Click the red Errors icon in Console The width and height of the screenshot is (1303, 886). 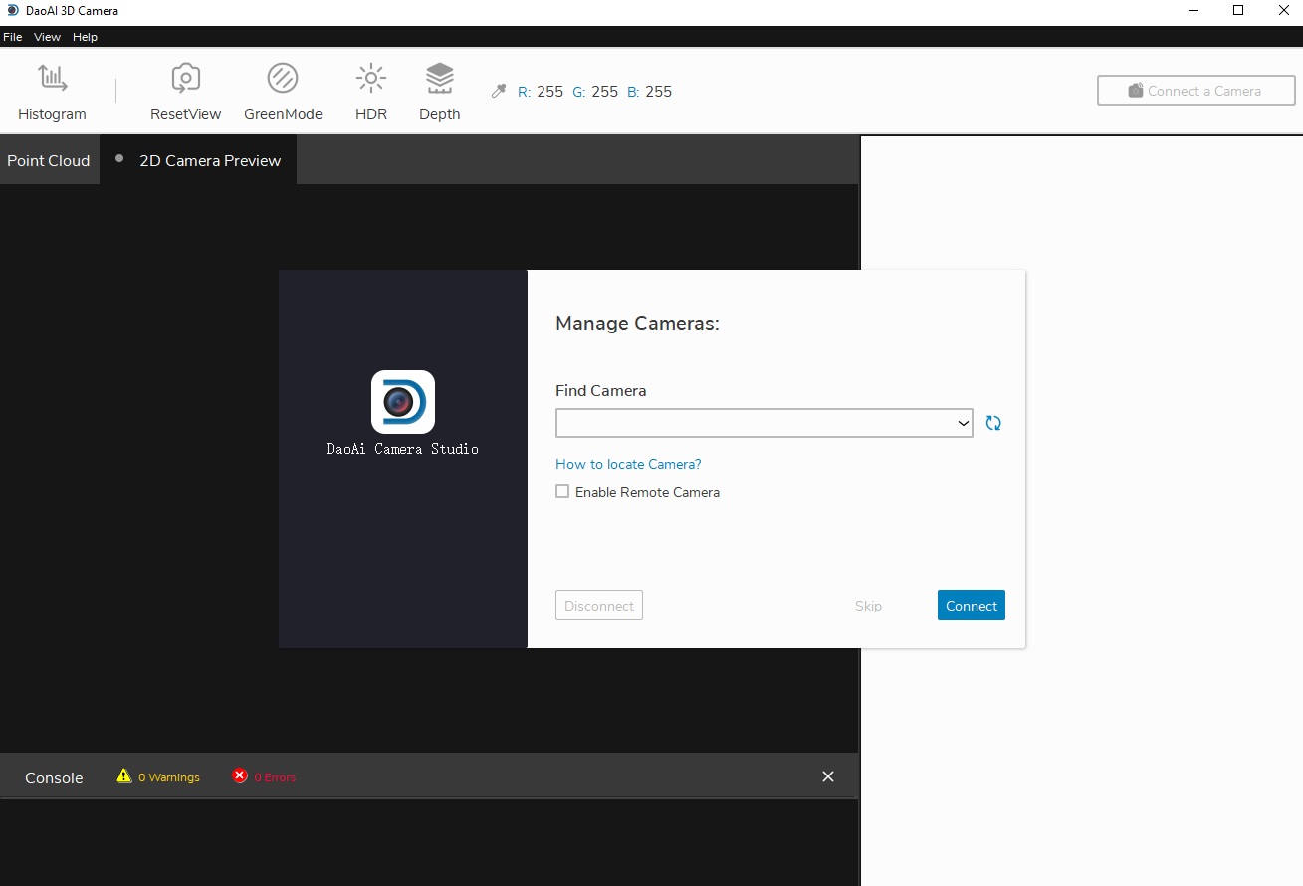coord(240,776)
